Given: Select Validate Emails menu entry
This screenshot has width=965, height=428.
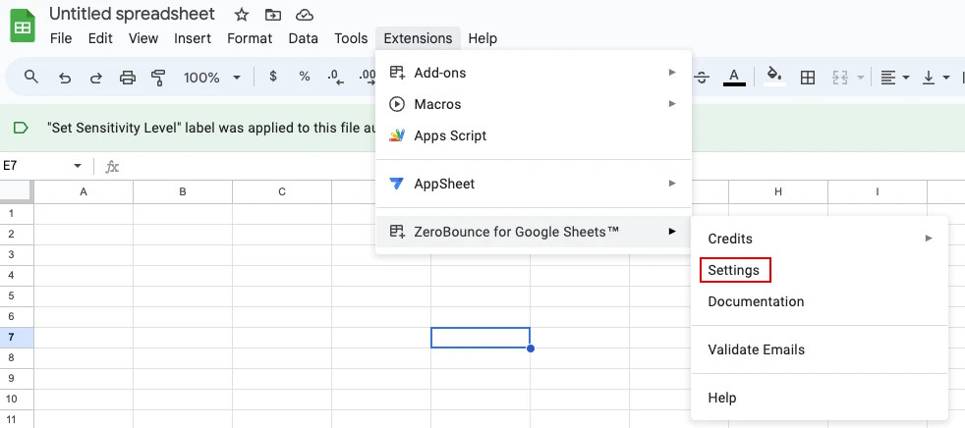Looking at the screenshot, I should pyautogui.click(x=756, y=349).
